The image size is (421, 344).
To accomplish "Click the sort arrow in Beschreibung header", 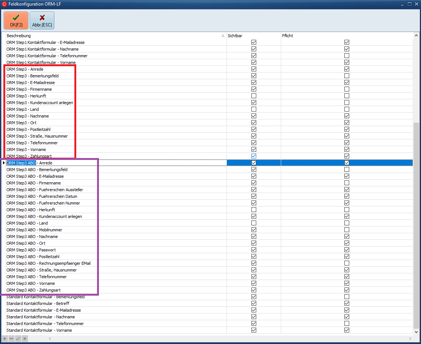I will pos(223,36).
